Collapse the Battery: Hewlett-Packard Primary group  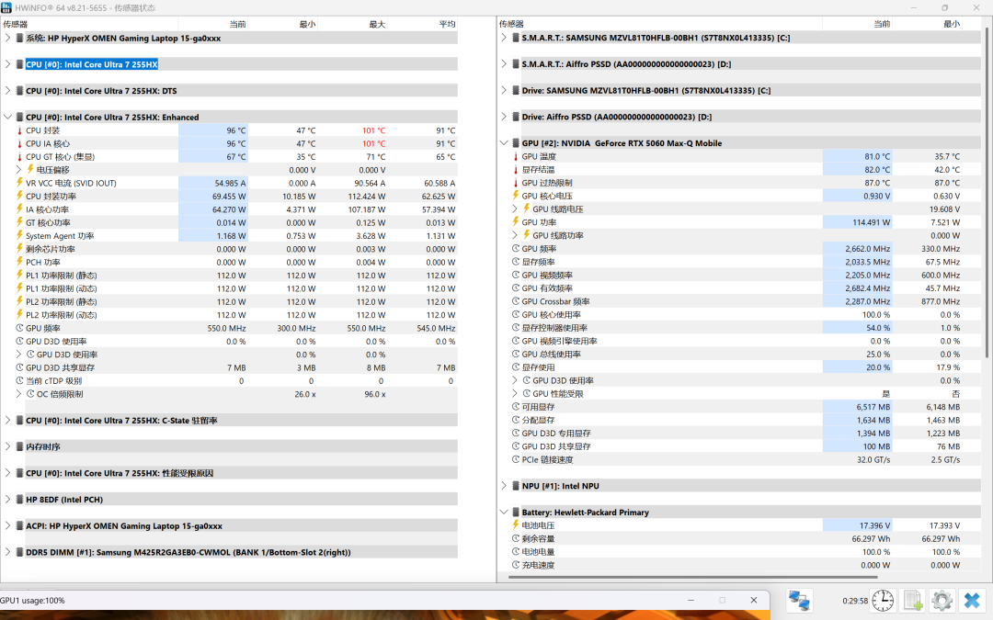[x=504, y=513]
